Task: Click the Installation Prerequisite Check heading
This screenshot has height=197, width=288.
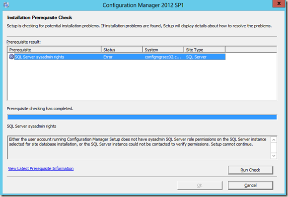Action: (40, 18)
